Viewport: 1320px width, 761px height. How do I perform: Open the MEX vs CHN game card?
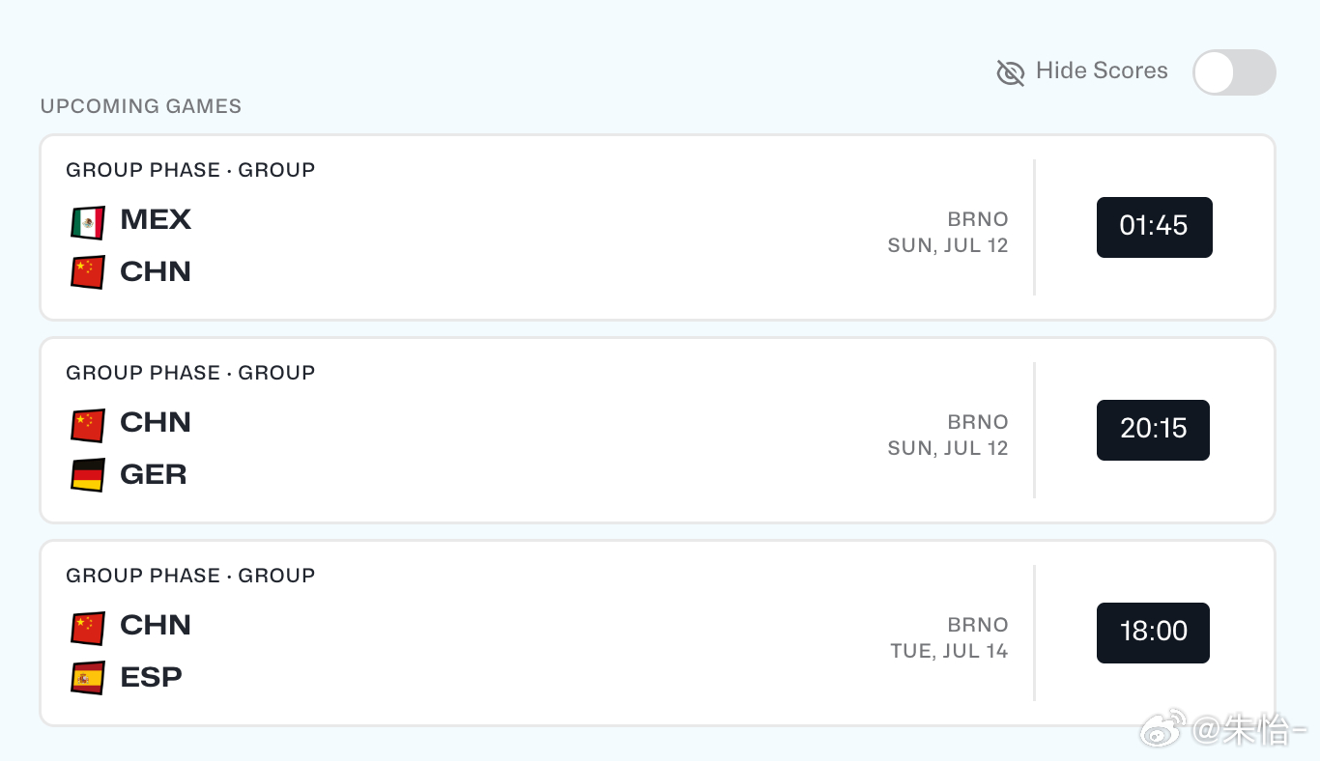[657, 227]
